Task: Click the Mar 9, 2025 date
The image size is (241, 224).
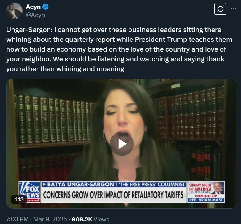Action: coord(50,219)
